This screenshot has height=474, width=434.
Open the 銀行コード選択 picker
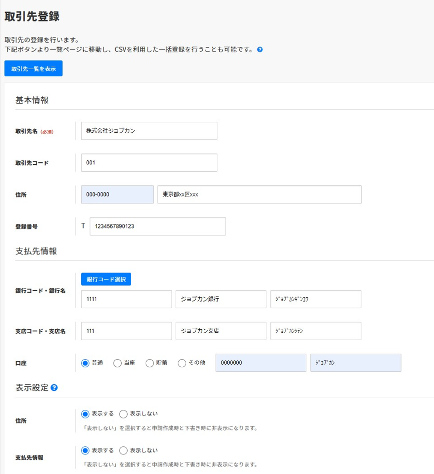point(106,279)
